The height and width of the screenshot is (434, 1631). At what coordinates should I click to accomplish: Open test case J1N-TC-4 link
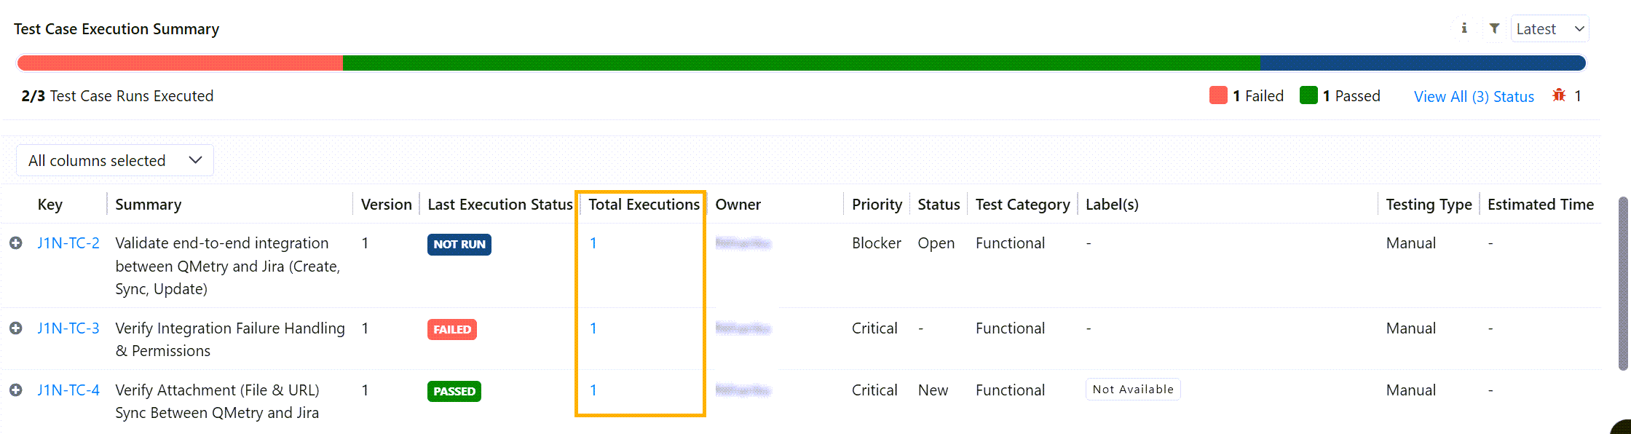(68, 390)
